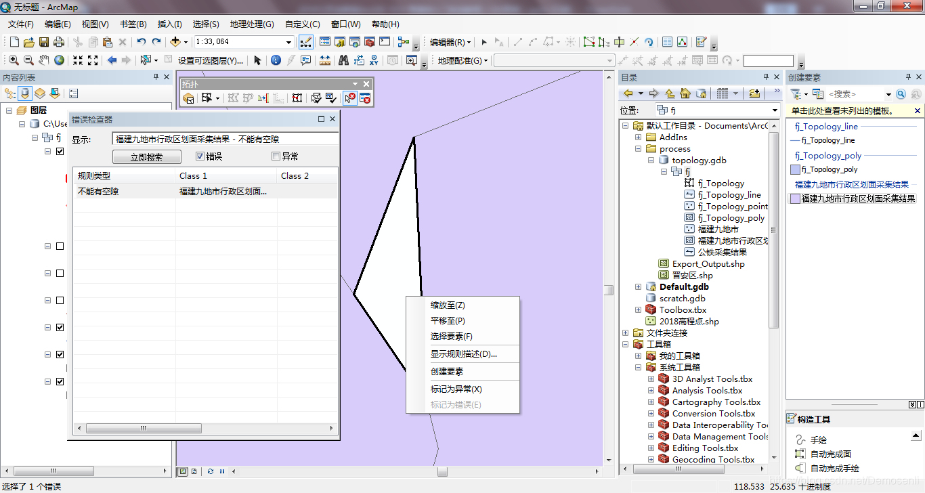Image resolution: width=925 pixels, height=493 pixels.
Task: Click the Add Data icon
Action: pyautogui.click(x=175, y=42)
